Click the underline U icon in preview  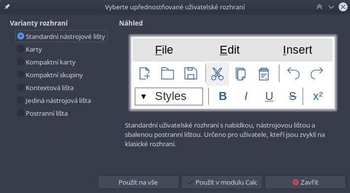click(x=269, y=96)
